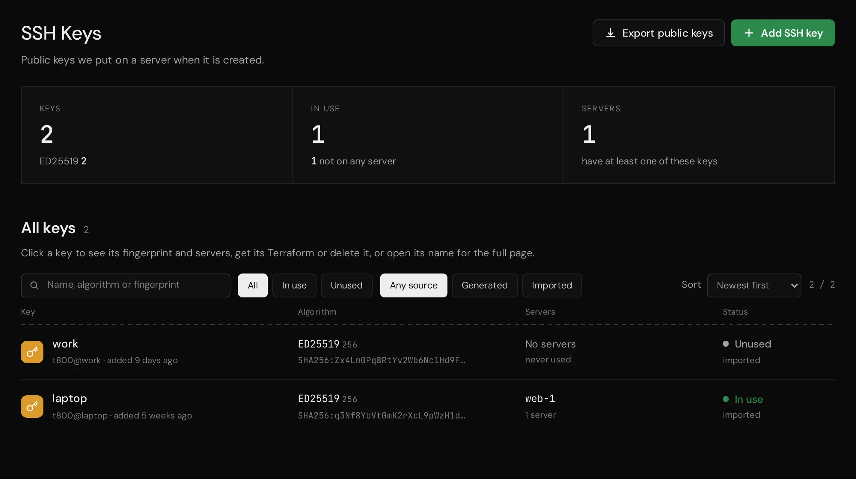Open the work key name
The width and height of the screenshot is (856, 479).
click(65, 344)
